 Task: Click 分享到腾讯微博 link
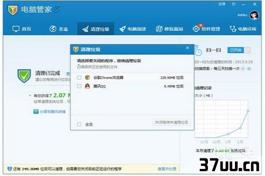point(53,112)
